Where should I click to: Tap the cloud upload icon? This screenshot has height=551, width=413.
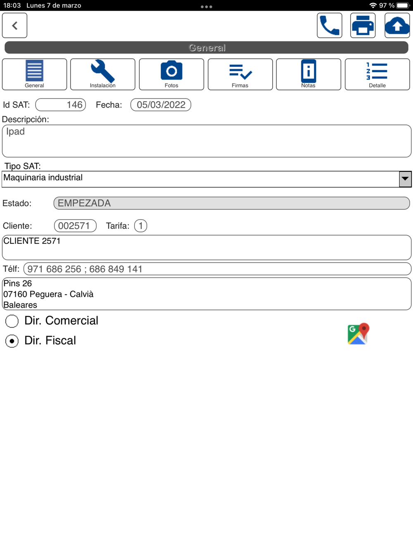[397, 25]
